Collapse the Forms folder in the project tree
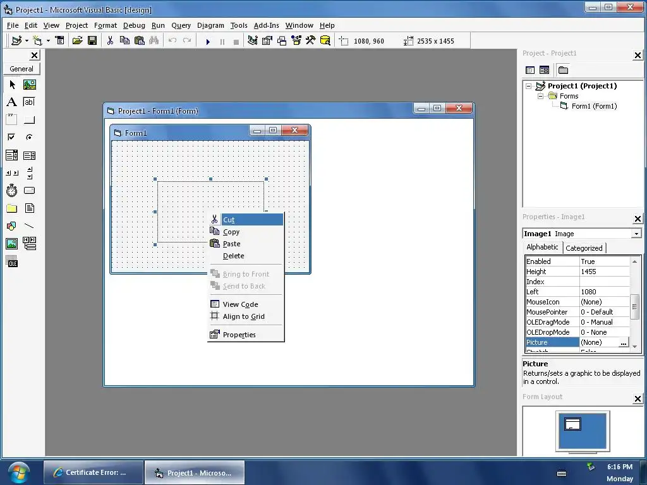The image size is (647, 485). tap(541, 96)
